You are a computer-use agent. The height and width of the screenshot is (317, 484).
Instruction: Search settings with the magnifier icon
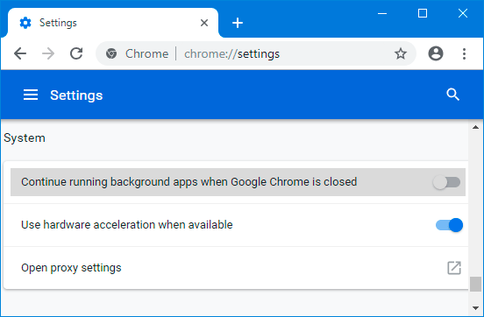452,95
